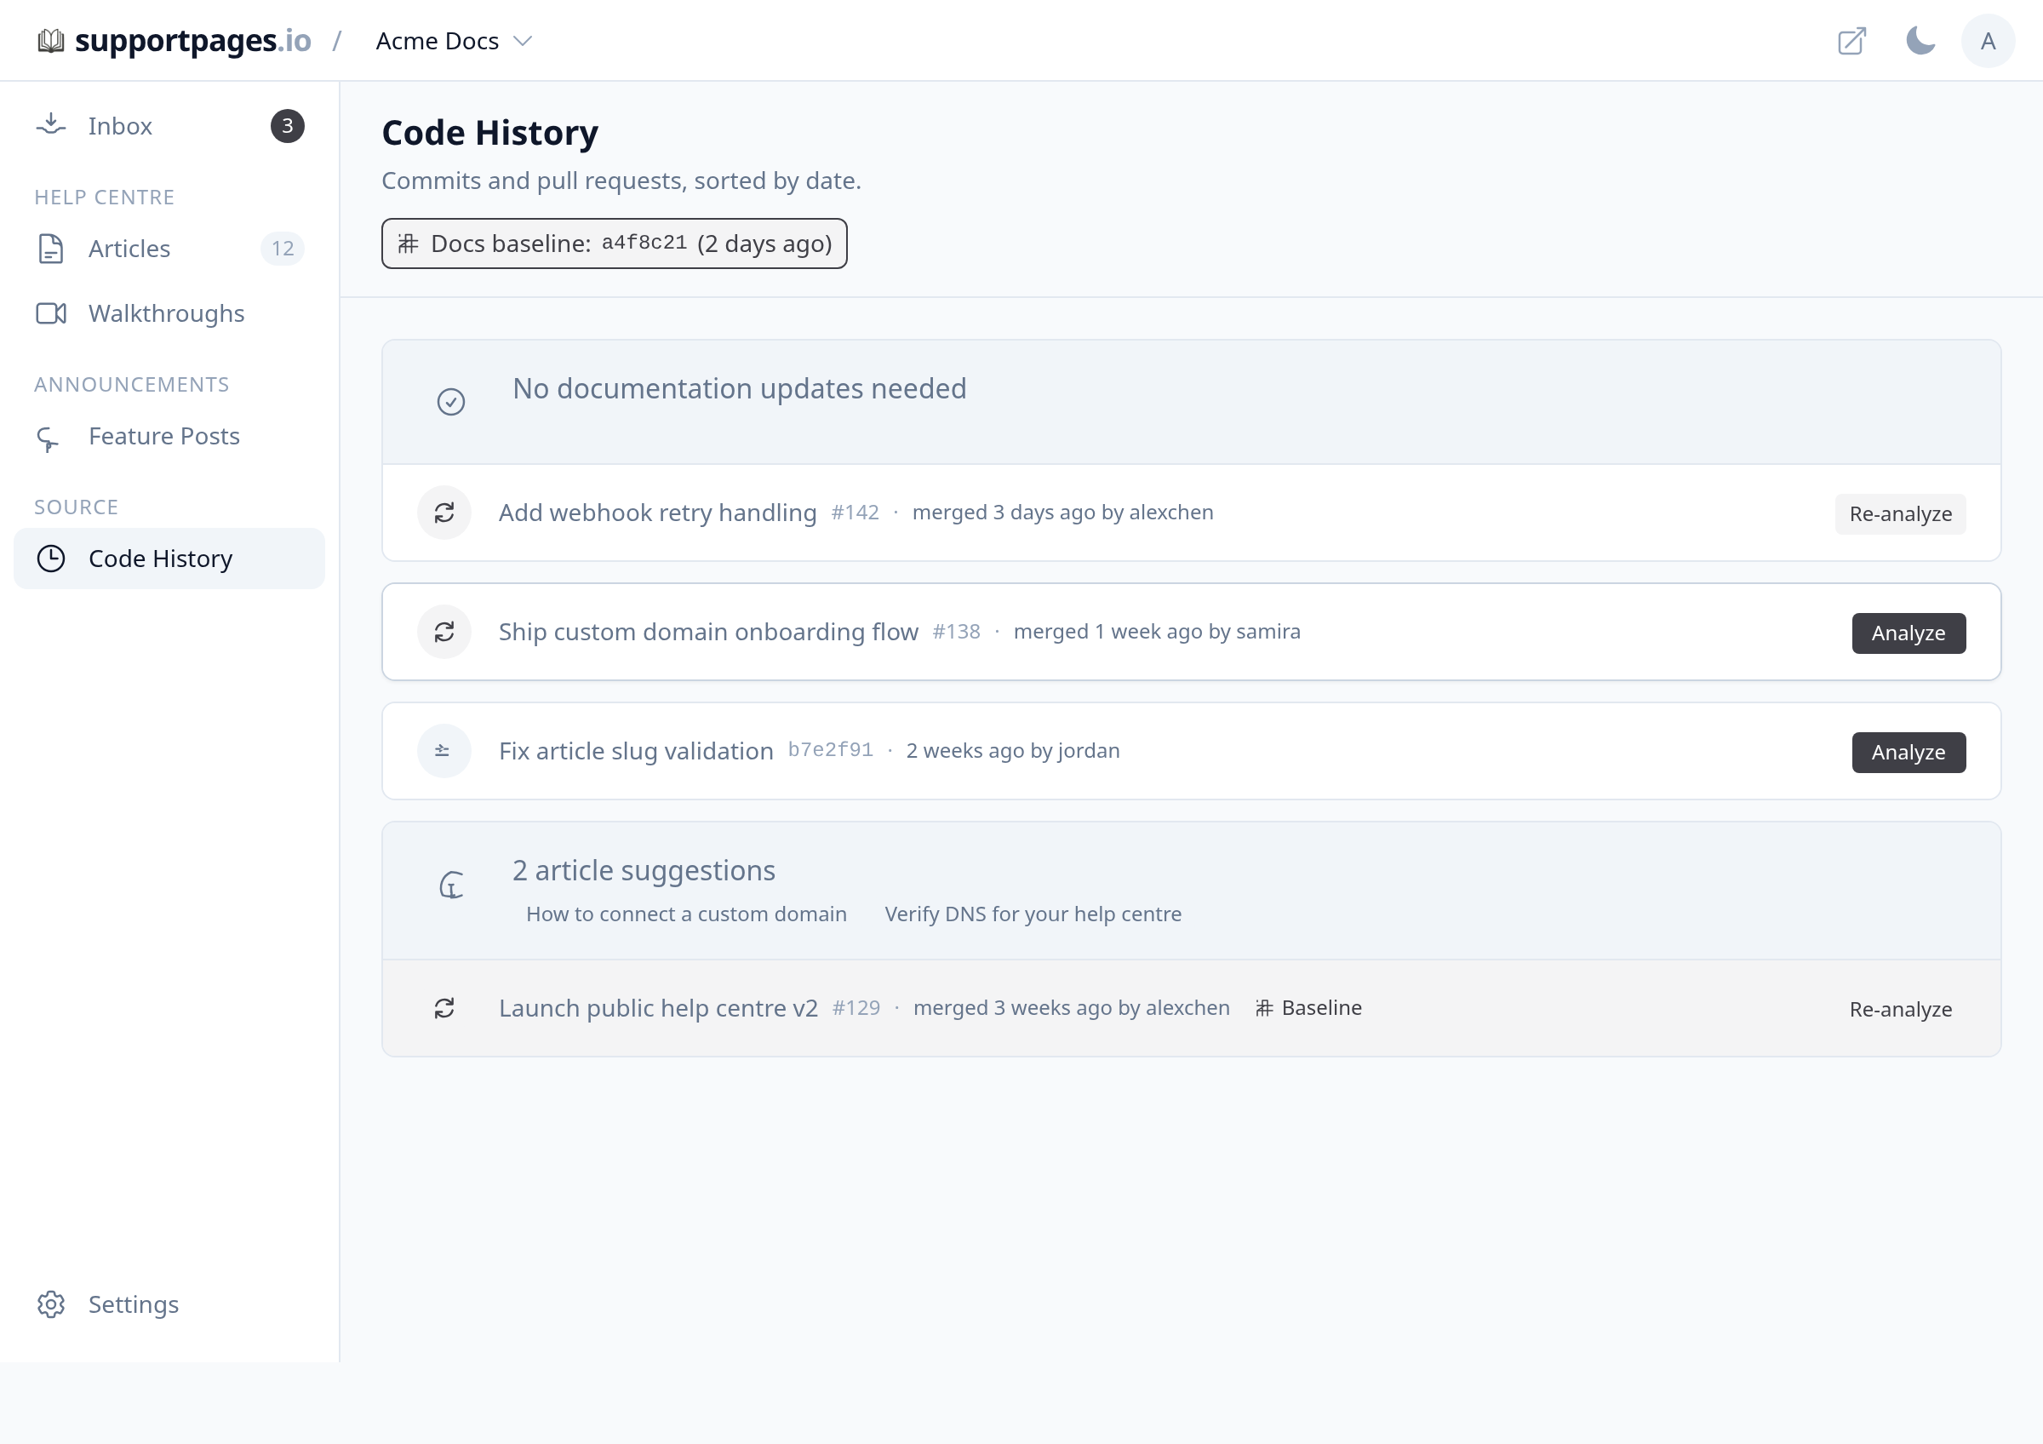Click the Baseline tag on PR #129

click(x=1308, y=1008)
